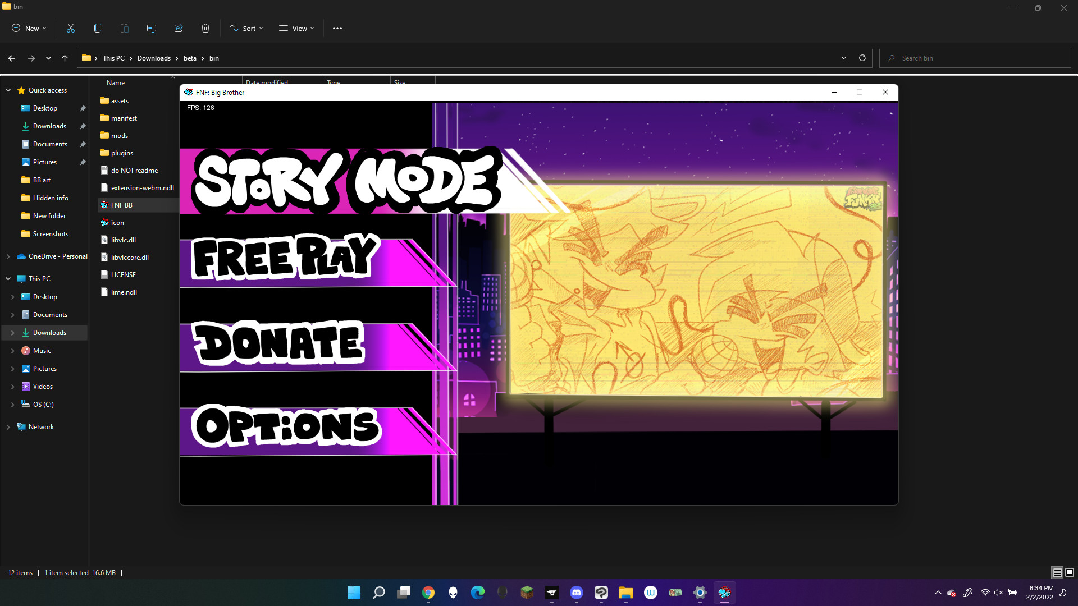Open File Explorer taskbar icon
1078x606 pixels.
pos(626,593)
